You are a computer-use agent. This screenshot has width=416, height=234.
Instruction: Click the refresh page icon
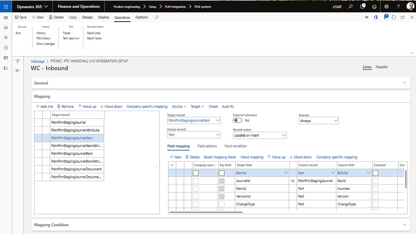(x=394, y=17)
